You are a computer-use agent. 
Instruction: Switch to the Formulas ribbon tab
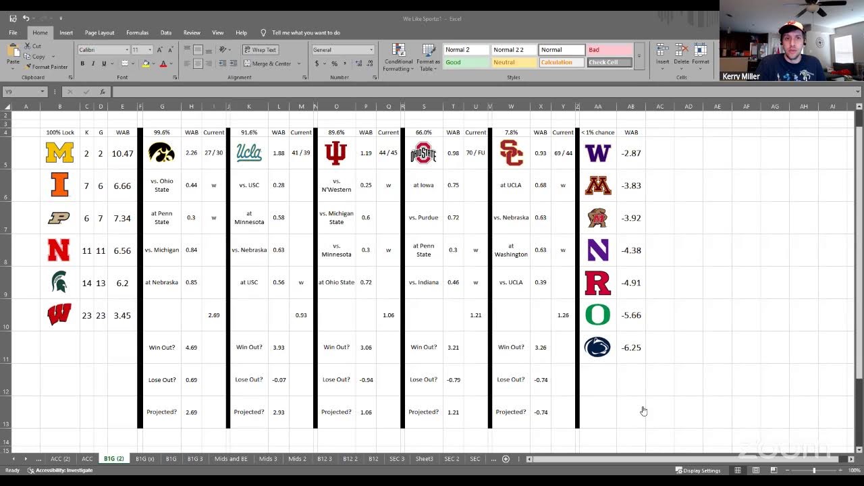click(x=137, y=32)
